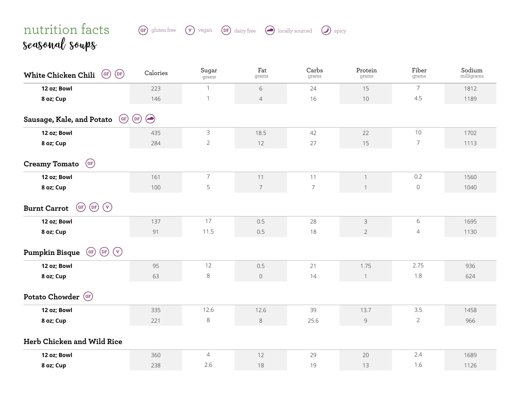
Task: Click the spicy pepper legend icon
Action: [x=326, y=30]
